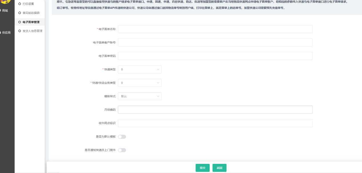Toggle the 是否为默认模板 switch
The height and width of the screenshot is (173, 362).
122,137
